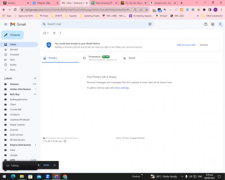Switch to the Primary tab
The width and height of the screenshot is (225, 180).
pyautogui.click(x=60, y=58)
